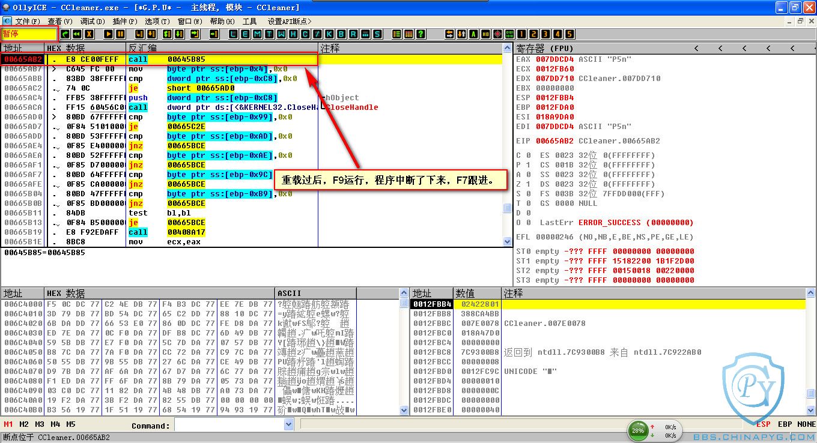This screenshot has width=817, height=443.
Task: Click the 注释 header in the disassembly pane
Action: pos(410,48)
